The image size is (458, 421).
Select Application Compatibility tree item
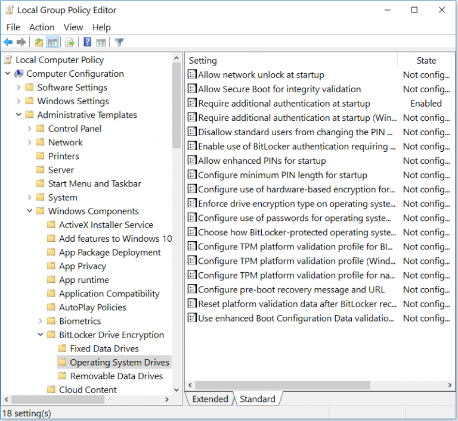(x=109, y=293)
